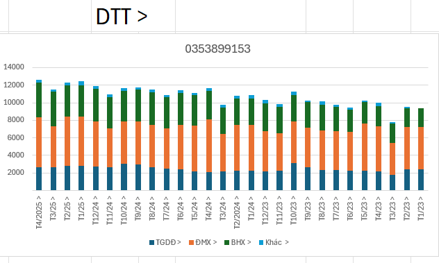Click the T12/23 axis label
The width and height of the screenshot is (439, 263).
[265, 210]
